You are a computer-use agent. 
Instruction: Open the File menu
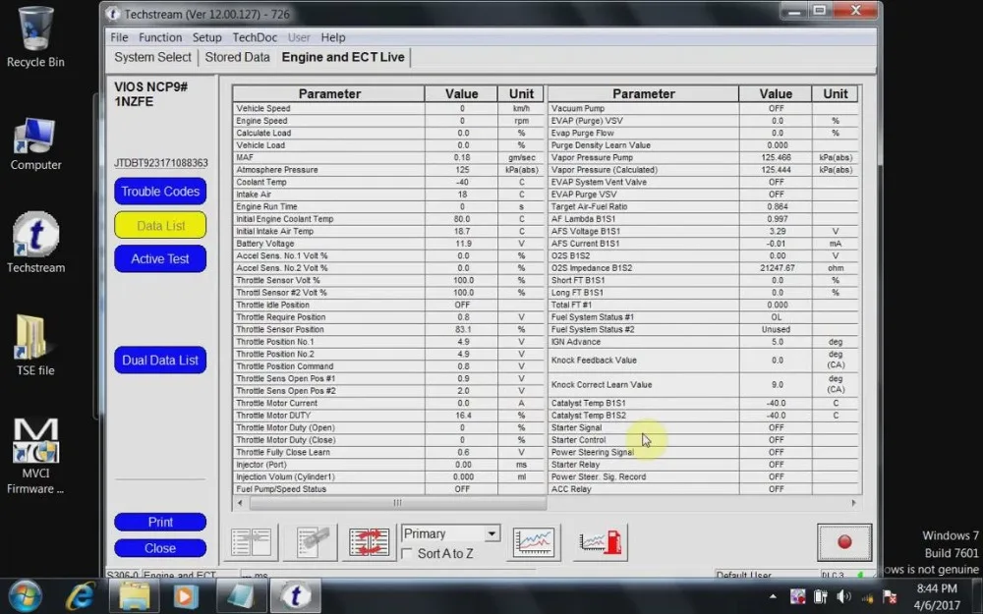(x=119, y=37)
